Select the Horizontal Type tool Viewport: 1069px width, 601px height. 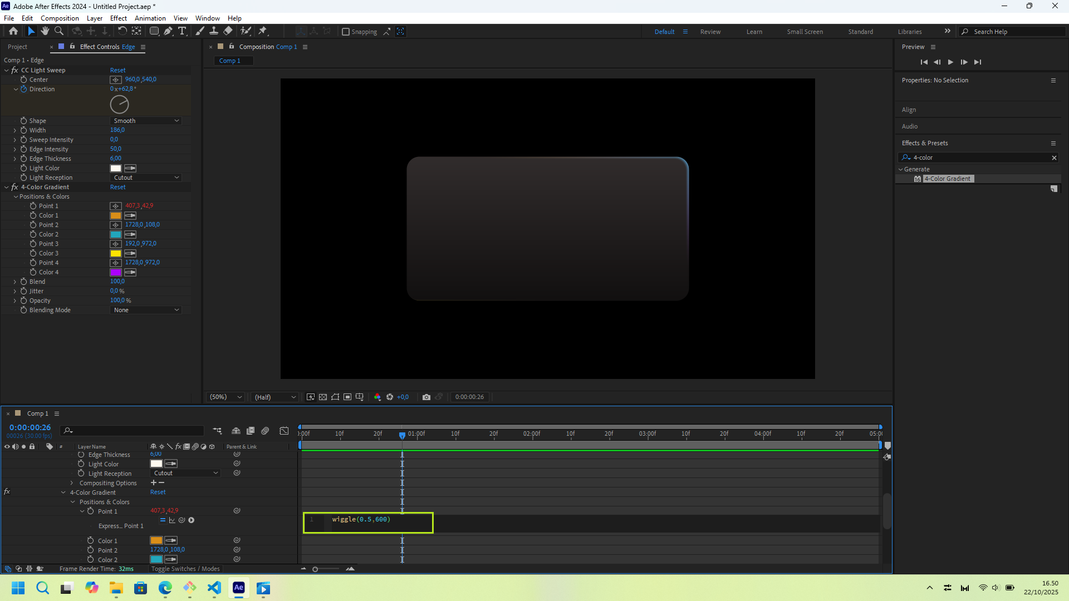[x=182, y=32]
